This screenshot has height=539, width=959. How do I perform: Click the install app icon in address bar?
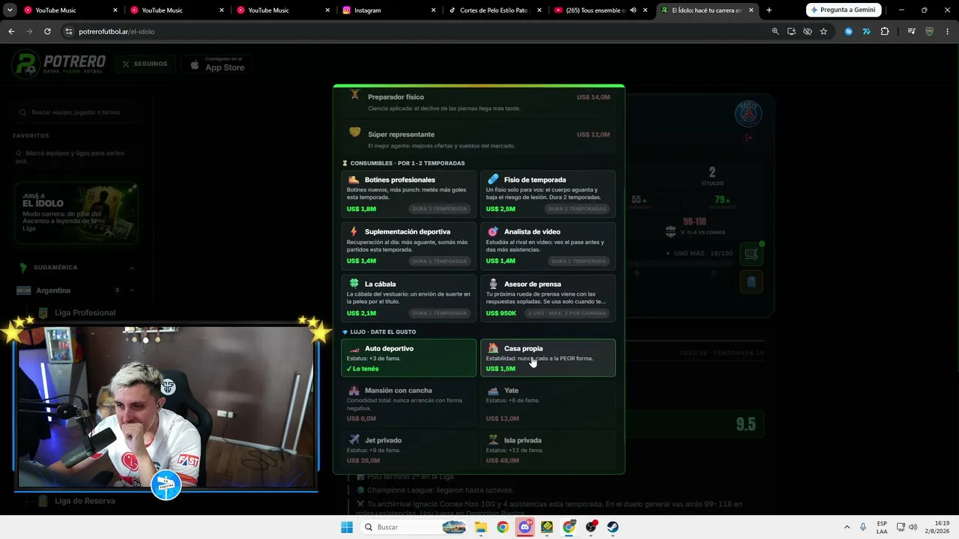pyautogui.click(x=791, y=31)
